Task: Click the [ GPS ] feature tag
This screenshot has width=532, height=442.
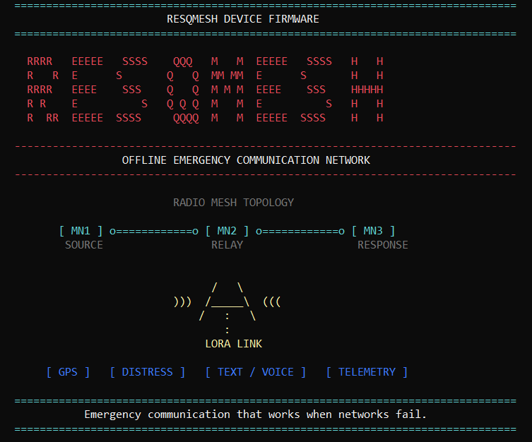Action: point(68,372)
